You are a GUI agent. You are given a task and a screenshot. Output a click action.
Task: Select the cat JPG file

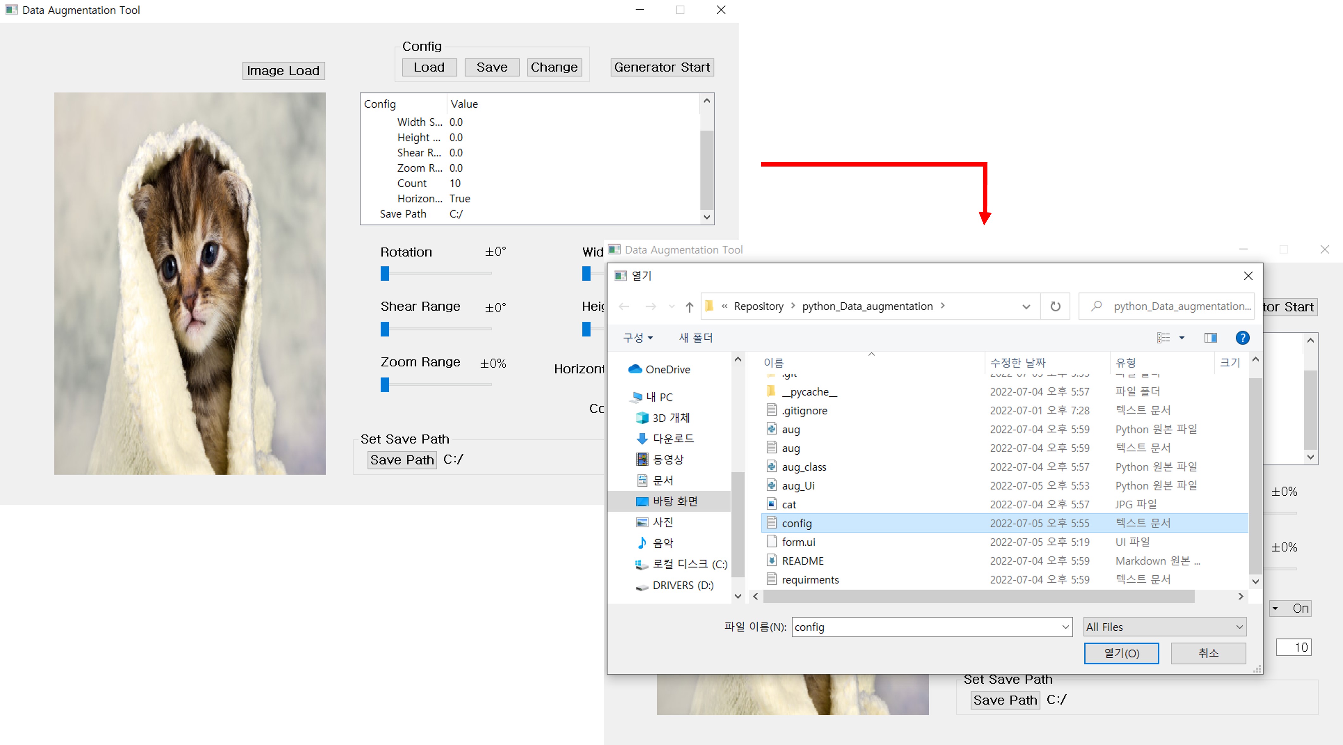tap(789, 504)
